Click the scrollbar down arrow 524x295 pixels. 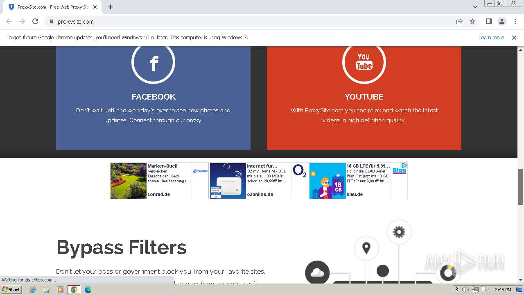point(521,280)
